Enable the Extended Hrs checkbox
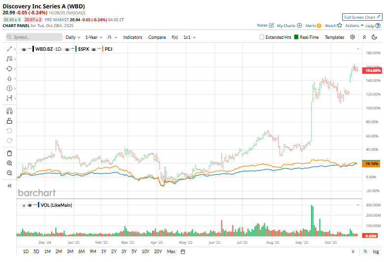The width and height of the screenshot is (384, 262). click(262, 37)
